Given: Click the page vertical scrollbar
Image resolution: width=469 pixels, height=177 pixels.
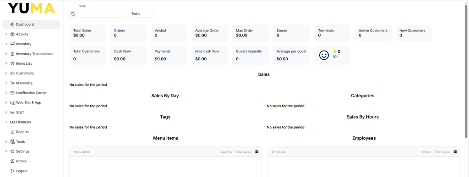Looking at the screenshot, I should (x=466, y=72).
